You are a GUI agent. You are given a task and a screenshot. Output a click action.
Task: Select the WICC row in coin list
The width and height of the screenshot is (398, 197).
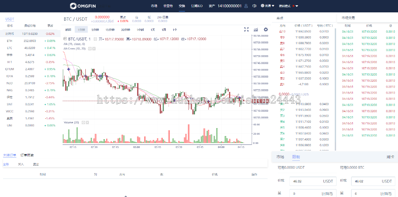coord(31,111)
